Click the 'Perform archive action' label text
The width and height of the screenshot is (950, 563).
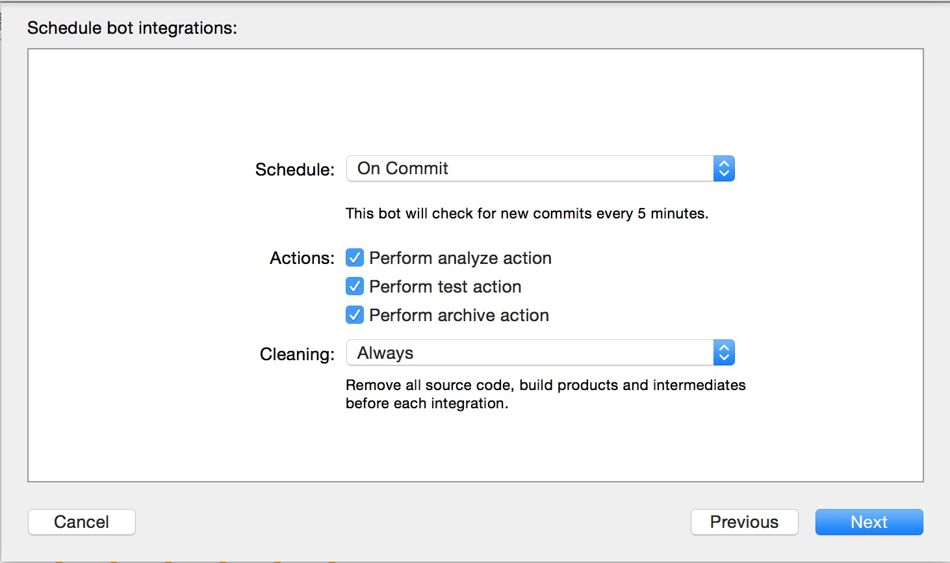(459, 315)
